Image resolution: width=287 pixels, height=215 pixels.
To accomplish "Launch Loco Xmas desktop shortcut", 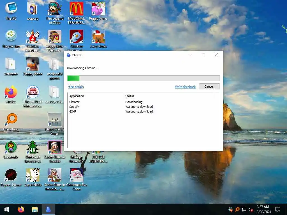I will click(98, 39).
